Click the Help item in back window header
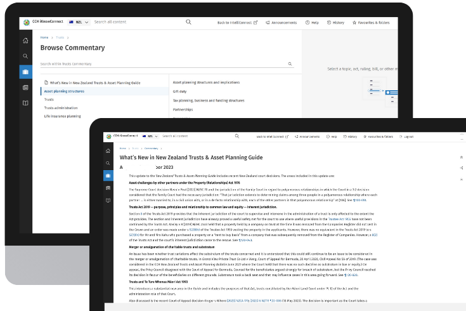 point(311,22)
